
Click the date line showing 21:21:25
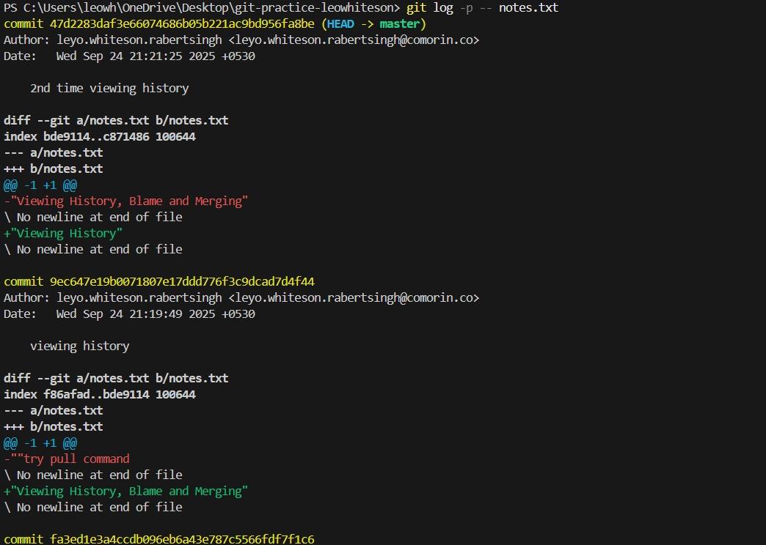(156, 56)
